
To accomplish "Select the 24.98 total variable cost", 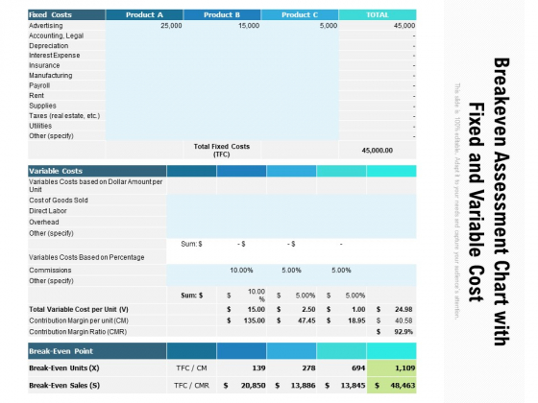I will 403,309.
